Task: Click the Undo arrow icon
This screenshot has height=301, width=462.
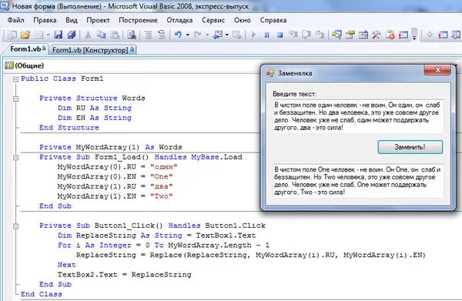Action: [178, 35]
